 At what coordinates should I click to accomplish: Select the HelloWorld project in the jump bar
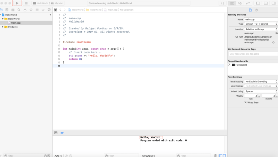pos(76,10)
